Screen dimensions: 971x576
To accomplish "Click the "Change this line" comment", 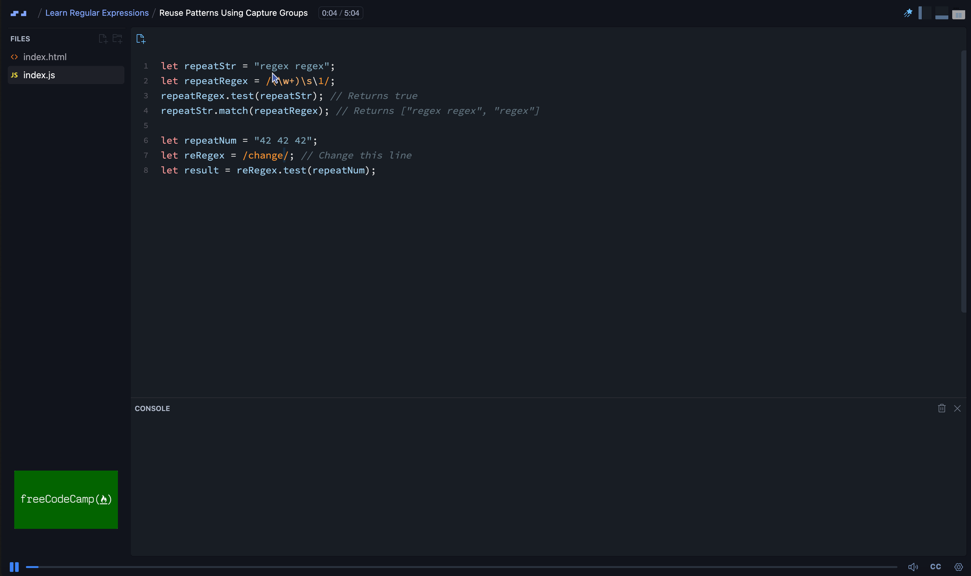I will pos(356,156).
